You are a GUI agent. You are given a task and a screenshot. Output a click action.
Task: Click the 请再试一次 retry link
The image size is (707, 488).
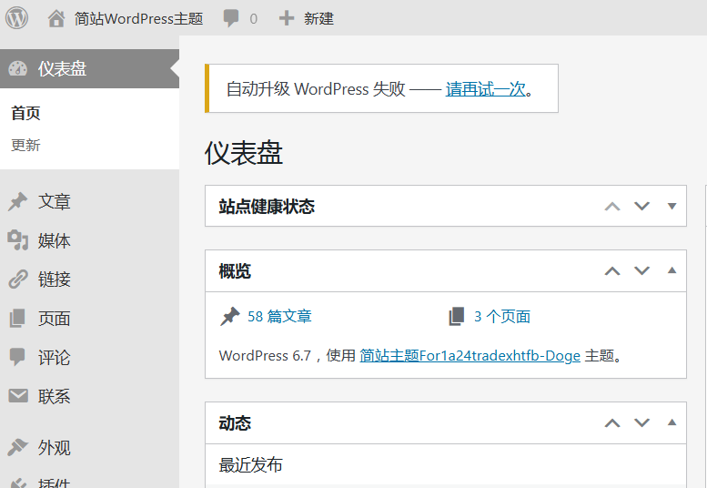485,89
